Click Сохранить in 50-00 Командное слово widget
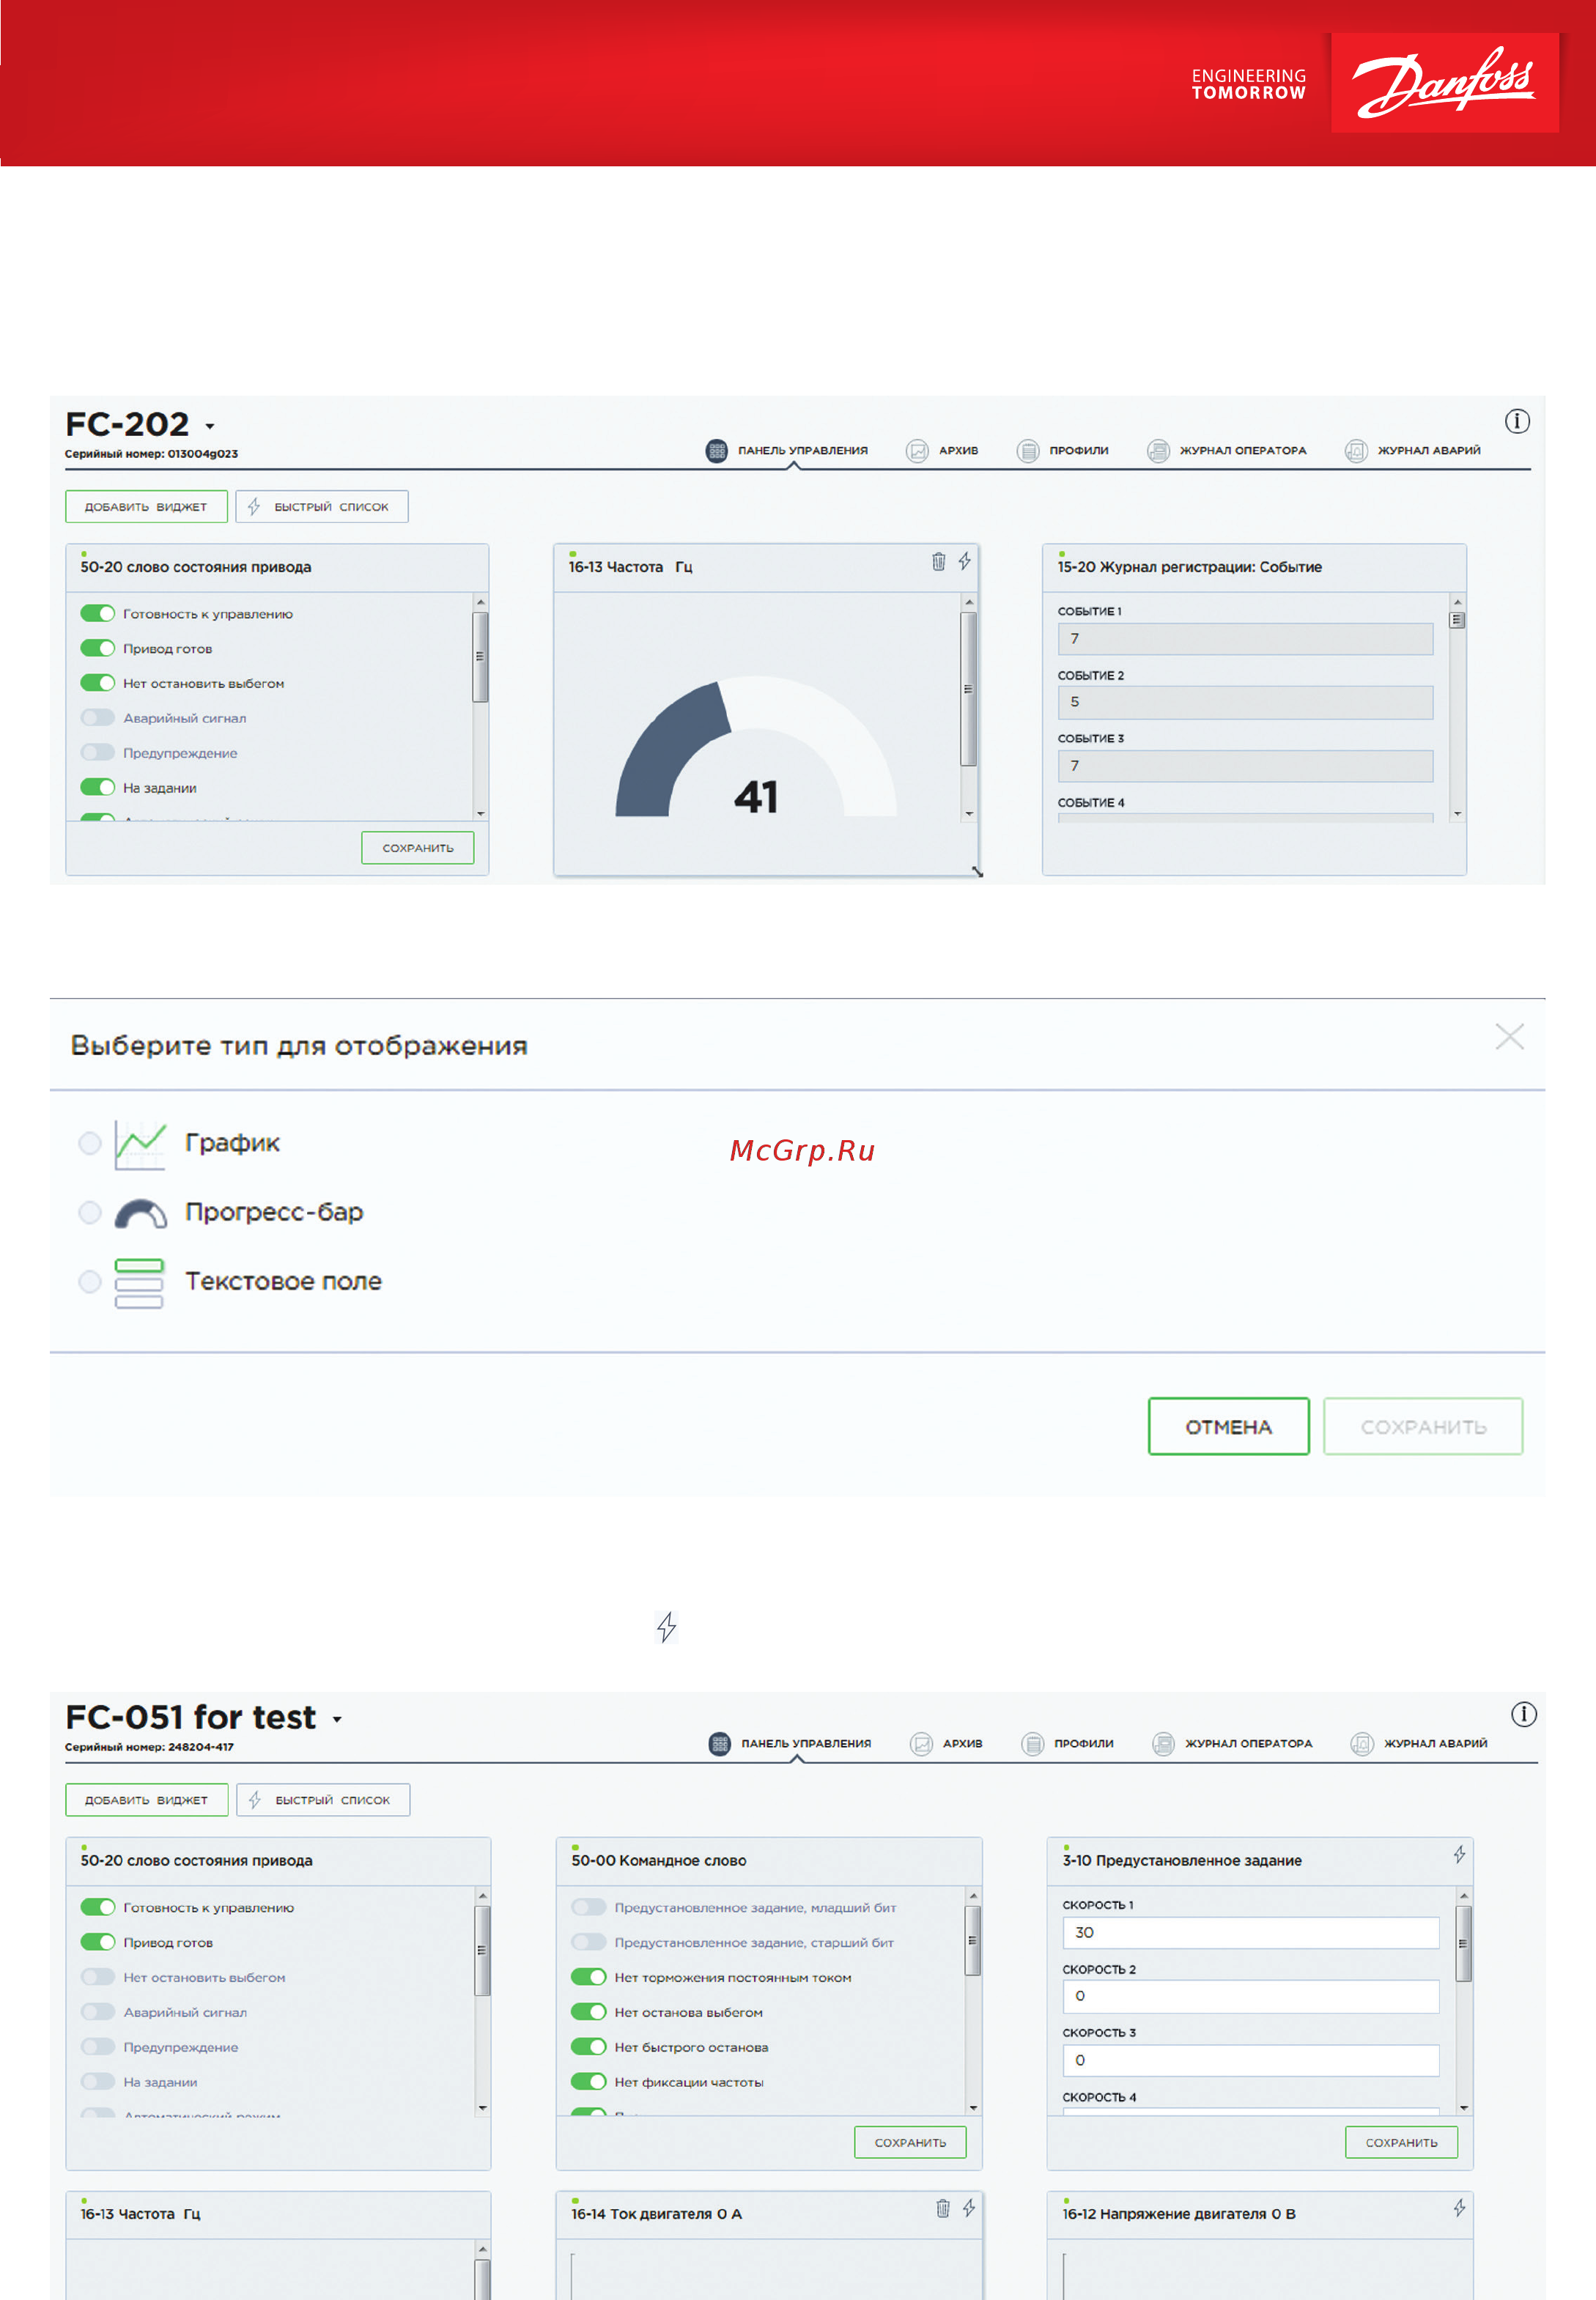Image resolution: width=1596 pixels, height=2300 pixels. pyautogui.click(x=910, y=2143)
